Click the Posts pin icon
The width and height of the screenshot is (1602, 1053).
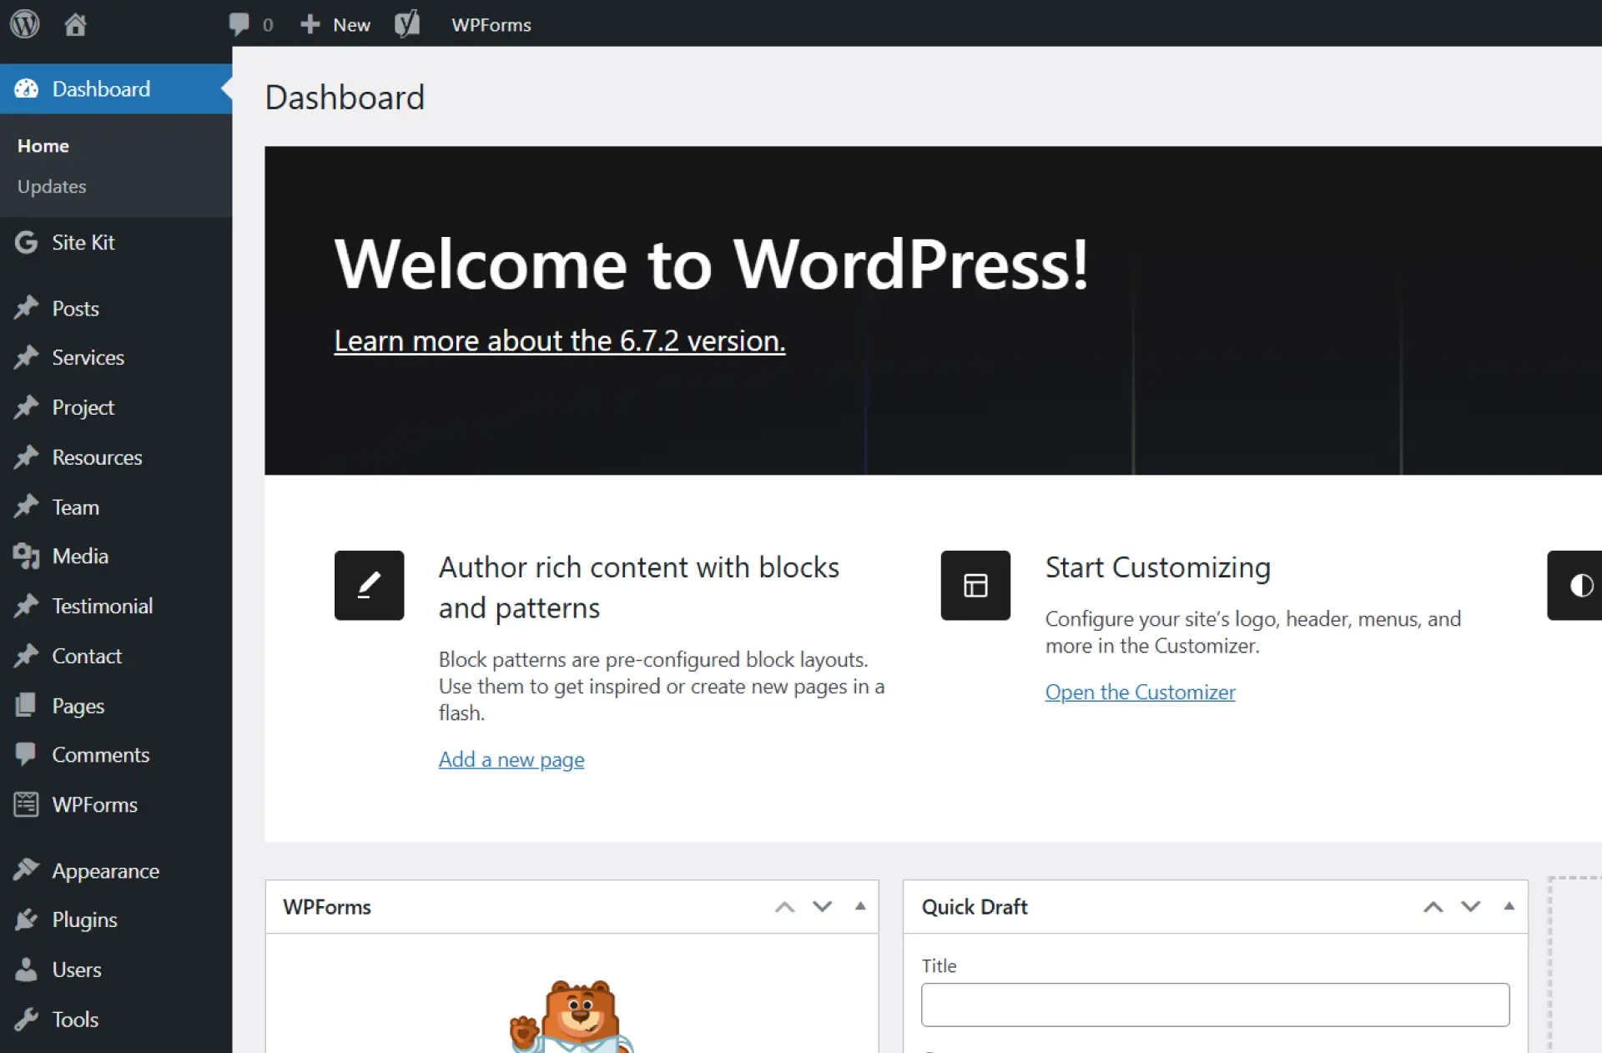(x=26, y=308)
